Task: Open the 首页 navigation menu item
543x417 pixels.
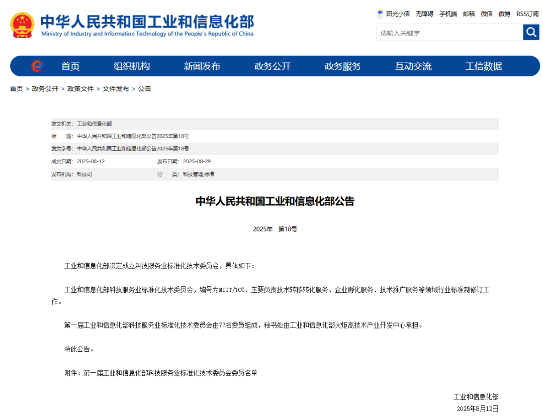Action: click(71, 66)
